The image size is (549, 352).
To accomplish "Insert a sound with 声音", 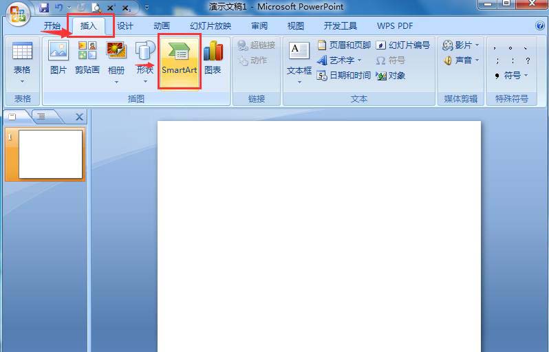I will (458, 60).
